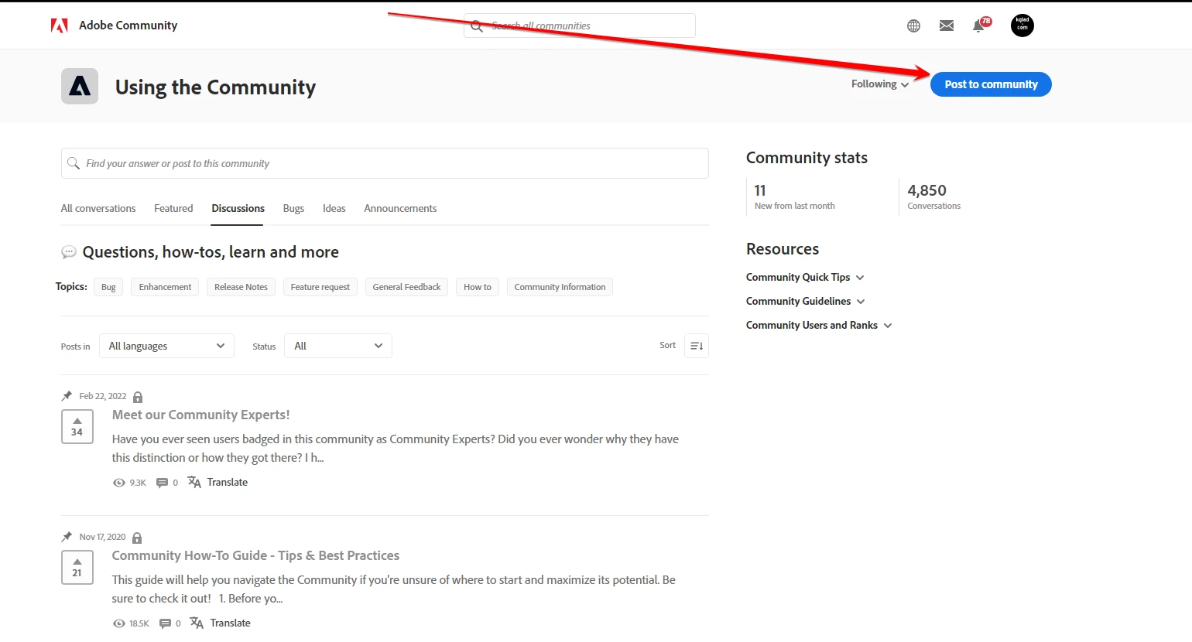Screen dimensions: 1192x642
Task: Focus the Search all communities field
Action: [580, 26]
